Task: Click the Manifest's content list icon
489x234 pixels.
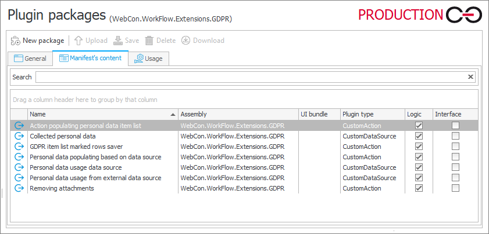Action: click(63, 58)
